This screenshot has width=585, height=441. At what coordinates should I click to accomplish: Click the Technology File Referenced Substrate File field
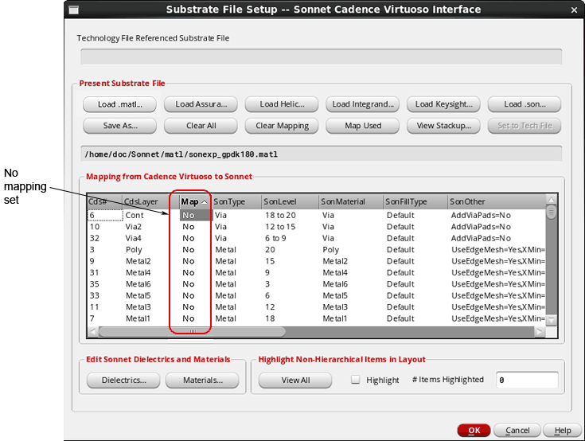[x=322, y=57]
